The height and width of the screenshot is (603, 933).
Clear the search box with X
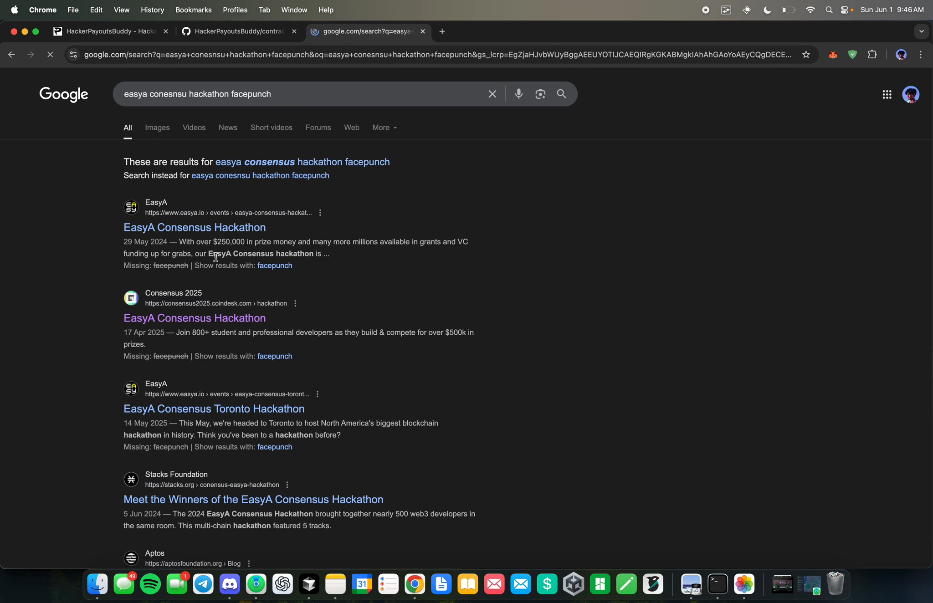coord(492,94)
